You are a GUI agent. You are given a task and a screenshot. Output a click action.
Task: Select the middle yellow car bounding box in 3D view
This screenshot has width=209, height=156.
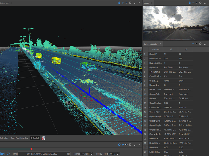click(56, 61)
